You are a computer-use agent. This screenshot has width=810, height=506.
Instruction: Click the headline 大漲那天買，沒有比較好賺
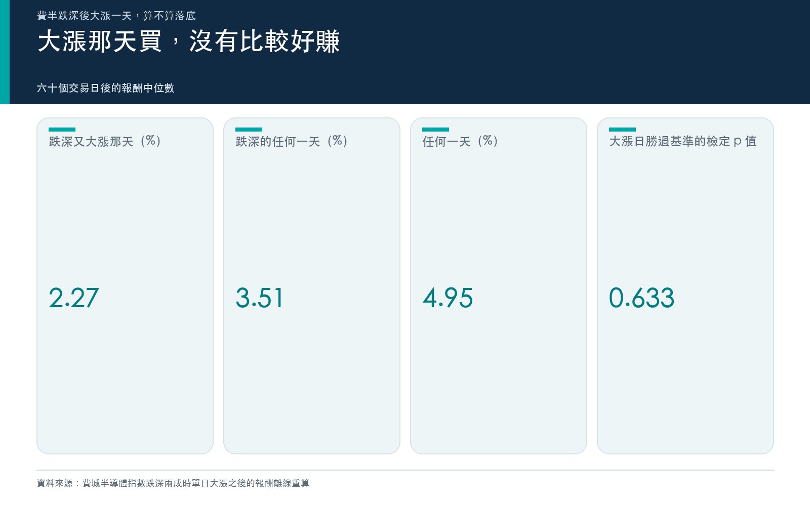[x=188, y=41]
